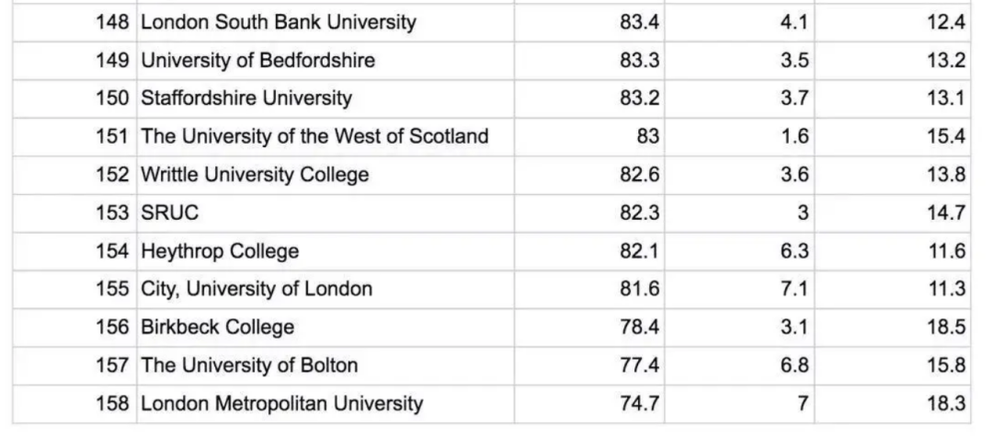Click the University of Bedfordshire cell
Viewport: 993px width, 438px height.
pos(325,60)
